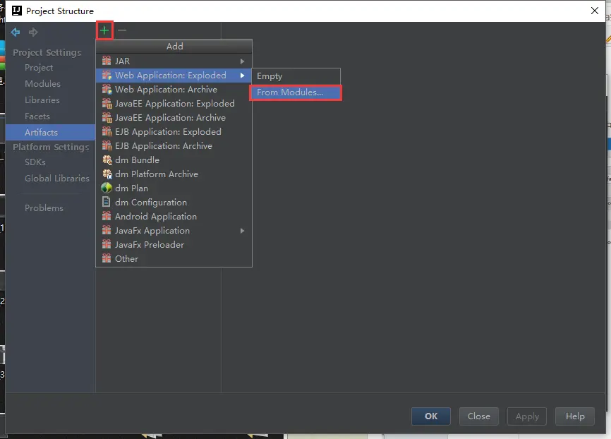Click the JAR entry icon
The image size is (611, 439).
pyautogui.click(x=107, y=61)
